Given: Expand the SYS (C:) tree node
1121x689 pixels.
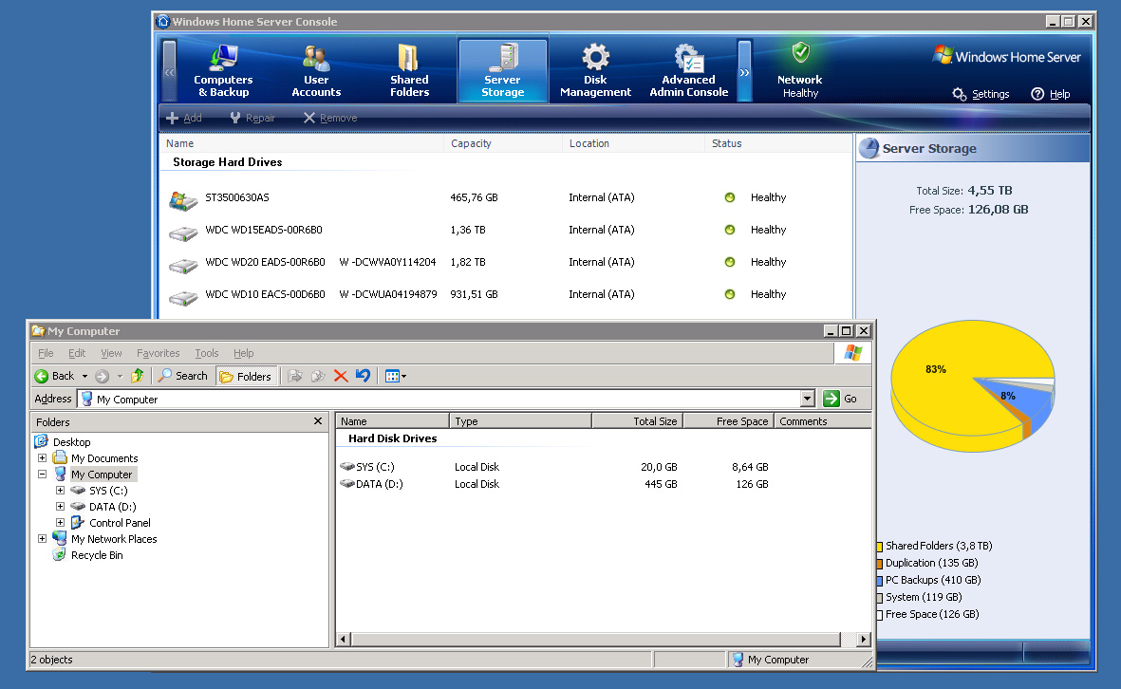Looking at the screenshot, I should 60,491.
